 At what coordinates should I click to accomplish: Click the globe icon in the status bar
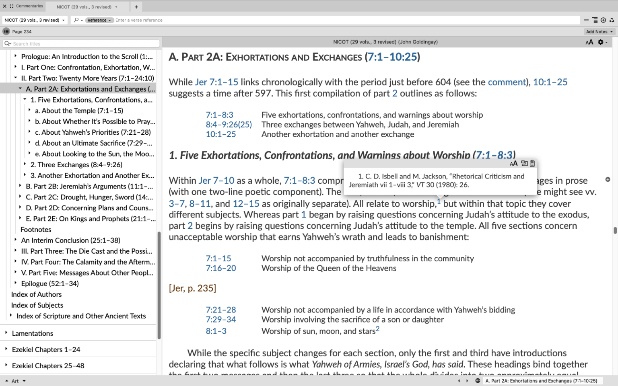click(x=478, y=381)
